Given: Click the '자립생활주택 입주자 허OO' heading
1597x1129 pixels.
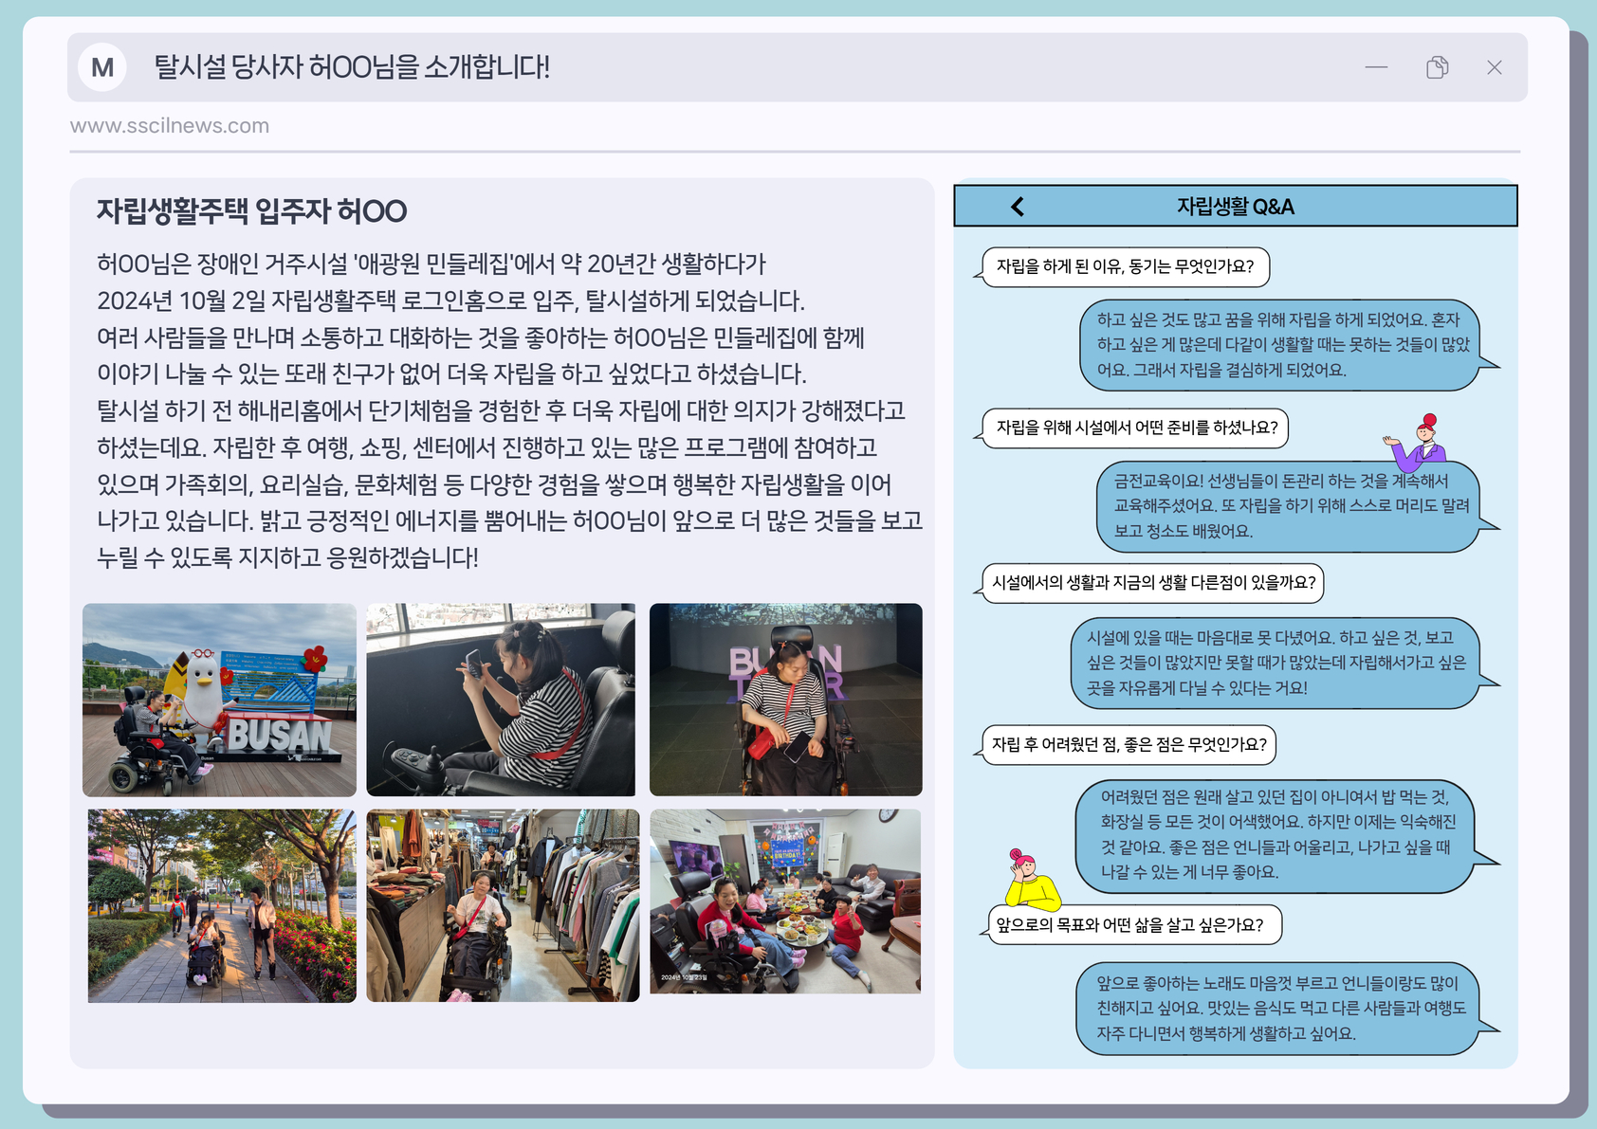Looking at the screenshot, I should [x=251, y=210].
